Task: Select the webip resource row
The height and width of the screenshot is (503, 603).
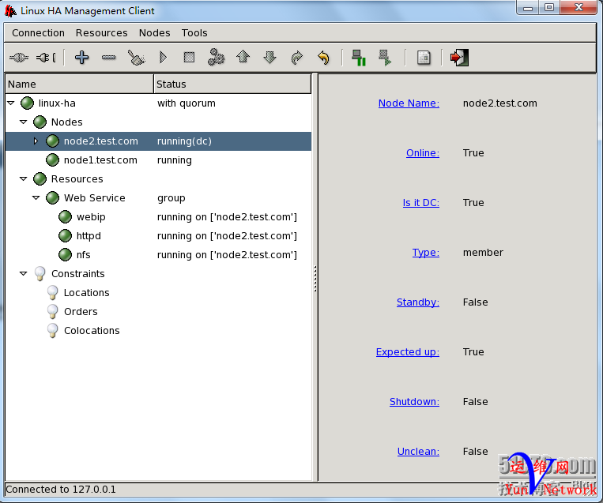Action: point(158,216)
